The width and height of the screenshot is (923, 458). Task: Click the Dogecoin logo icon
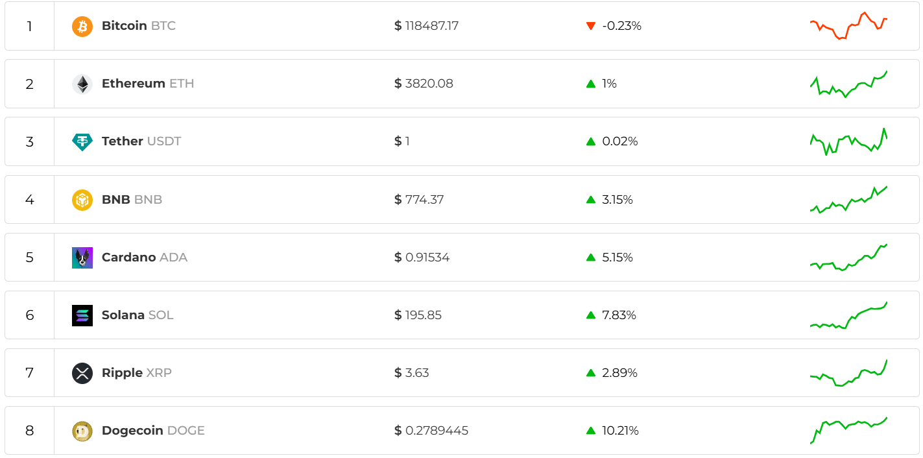pyautogui.click(x=82, y=431)
